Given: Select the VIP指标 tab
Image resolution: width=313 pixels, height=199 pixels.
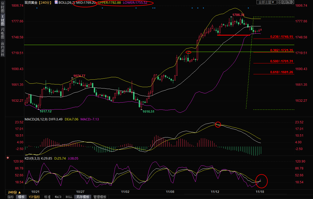Looking at the screenshot, I should (34, 197).
